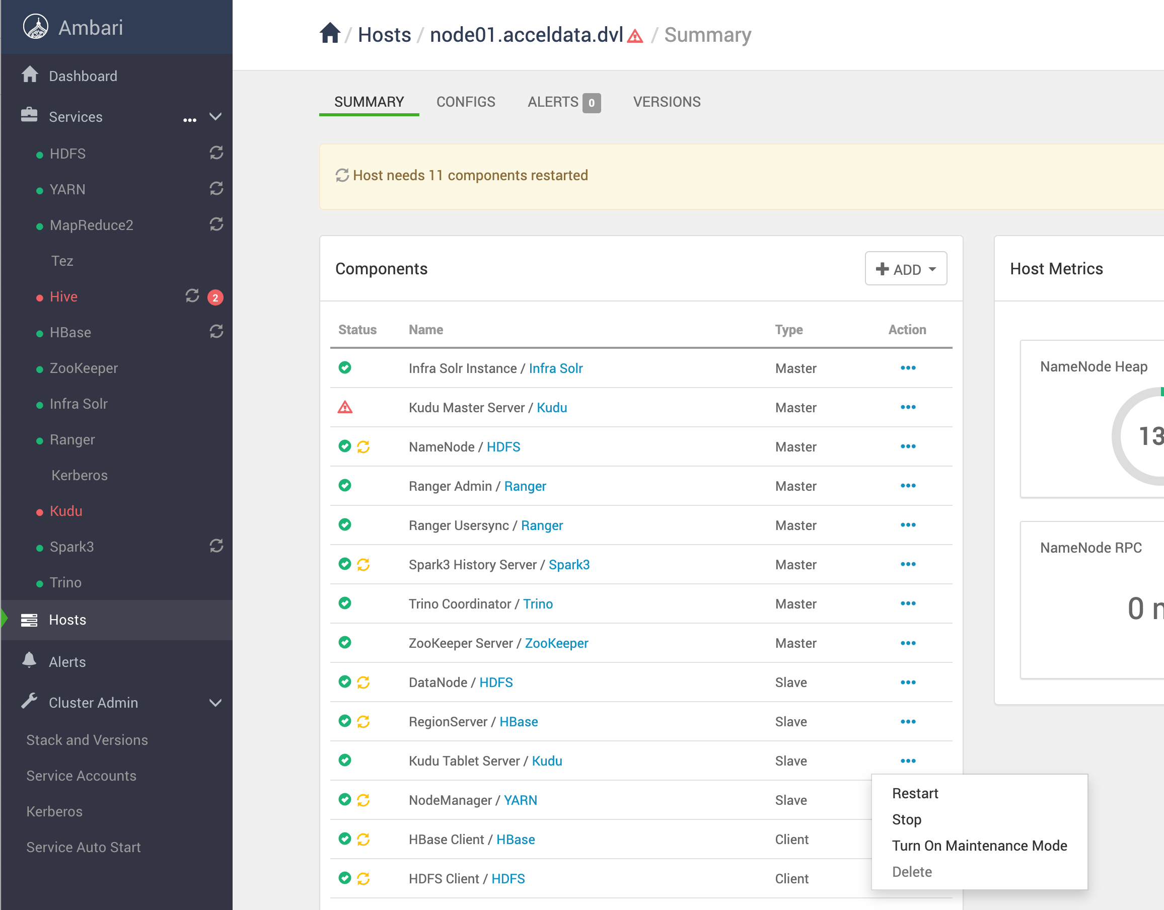
Task: Click the HBase Client restart indicator icon
Action: (363, 839)
